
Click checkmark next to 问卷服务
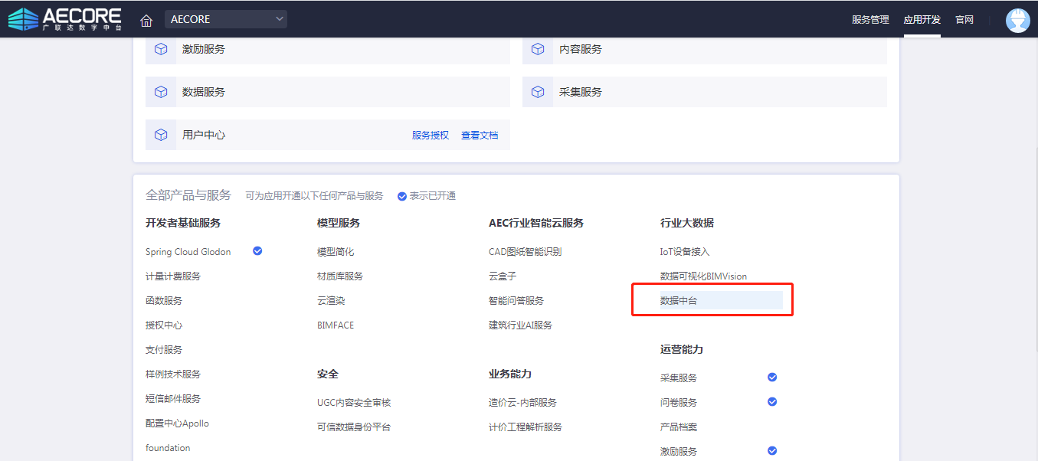772,402
